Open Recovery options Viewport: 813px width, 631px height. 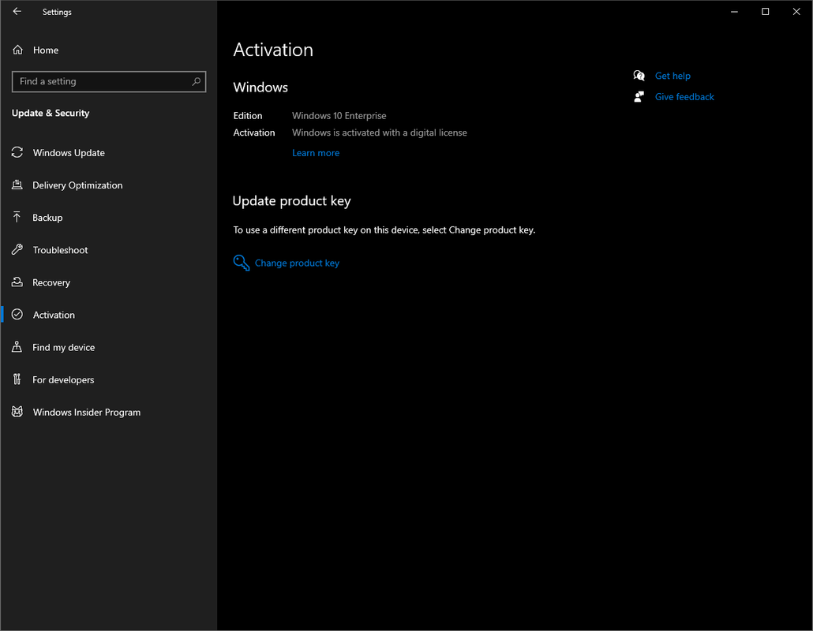pyautogui.click(x=51, y=282)
